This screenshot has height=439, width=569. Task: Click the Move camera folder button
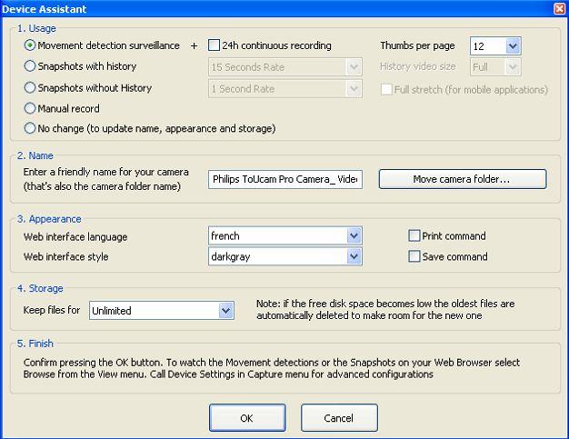462,180
